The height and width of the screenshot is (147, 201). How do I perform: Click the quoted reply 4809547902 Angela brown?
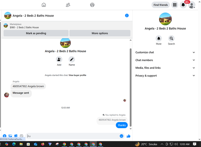click(x=112, y=120)
